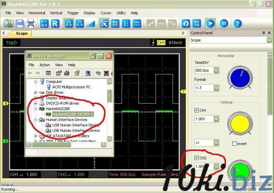Image resolution: width=274 pixels, height=193 pixels.
Task: Open the Utility menu
Action: 121,13
